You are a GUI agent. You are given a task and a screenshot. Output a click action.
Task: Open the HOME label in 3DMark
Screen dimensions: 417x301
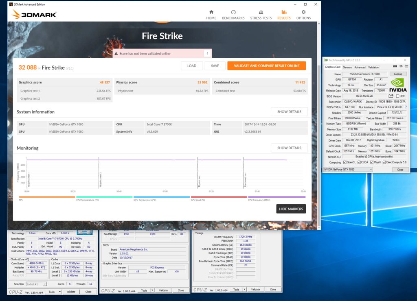(211, 18)
